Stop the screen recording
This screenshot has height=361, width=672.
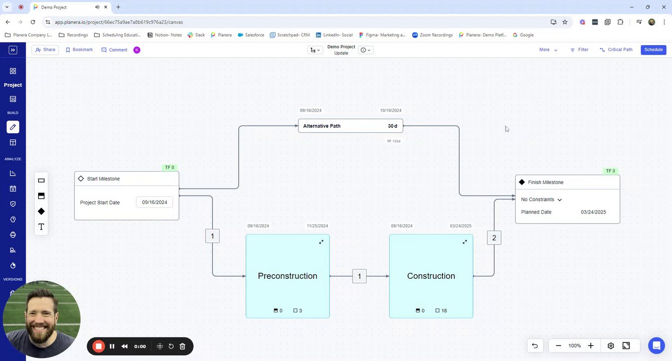point(99,346)
